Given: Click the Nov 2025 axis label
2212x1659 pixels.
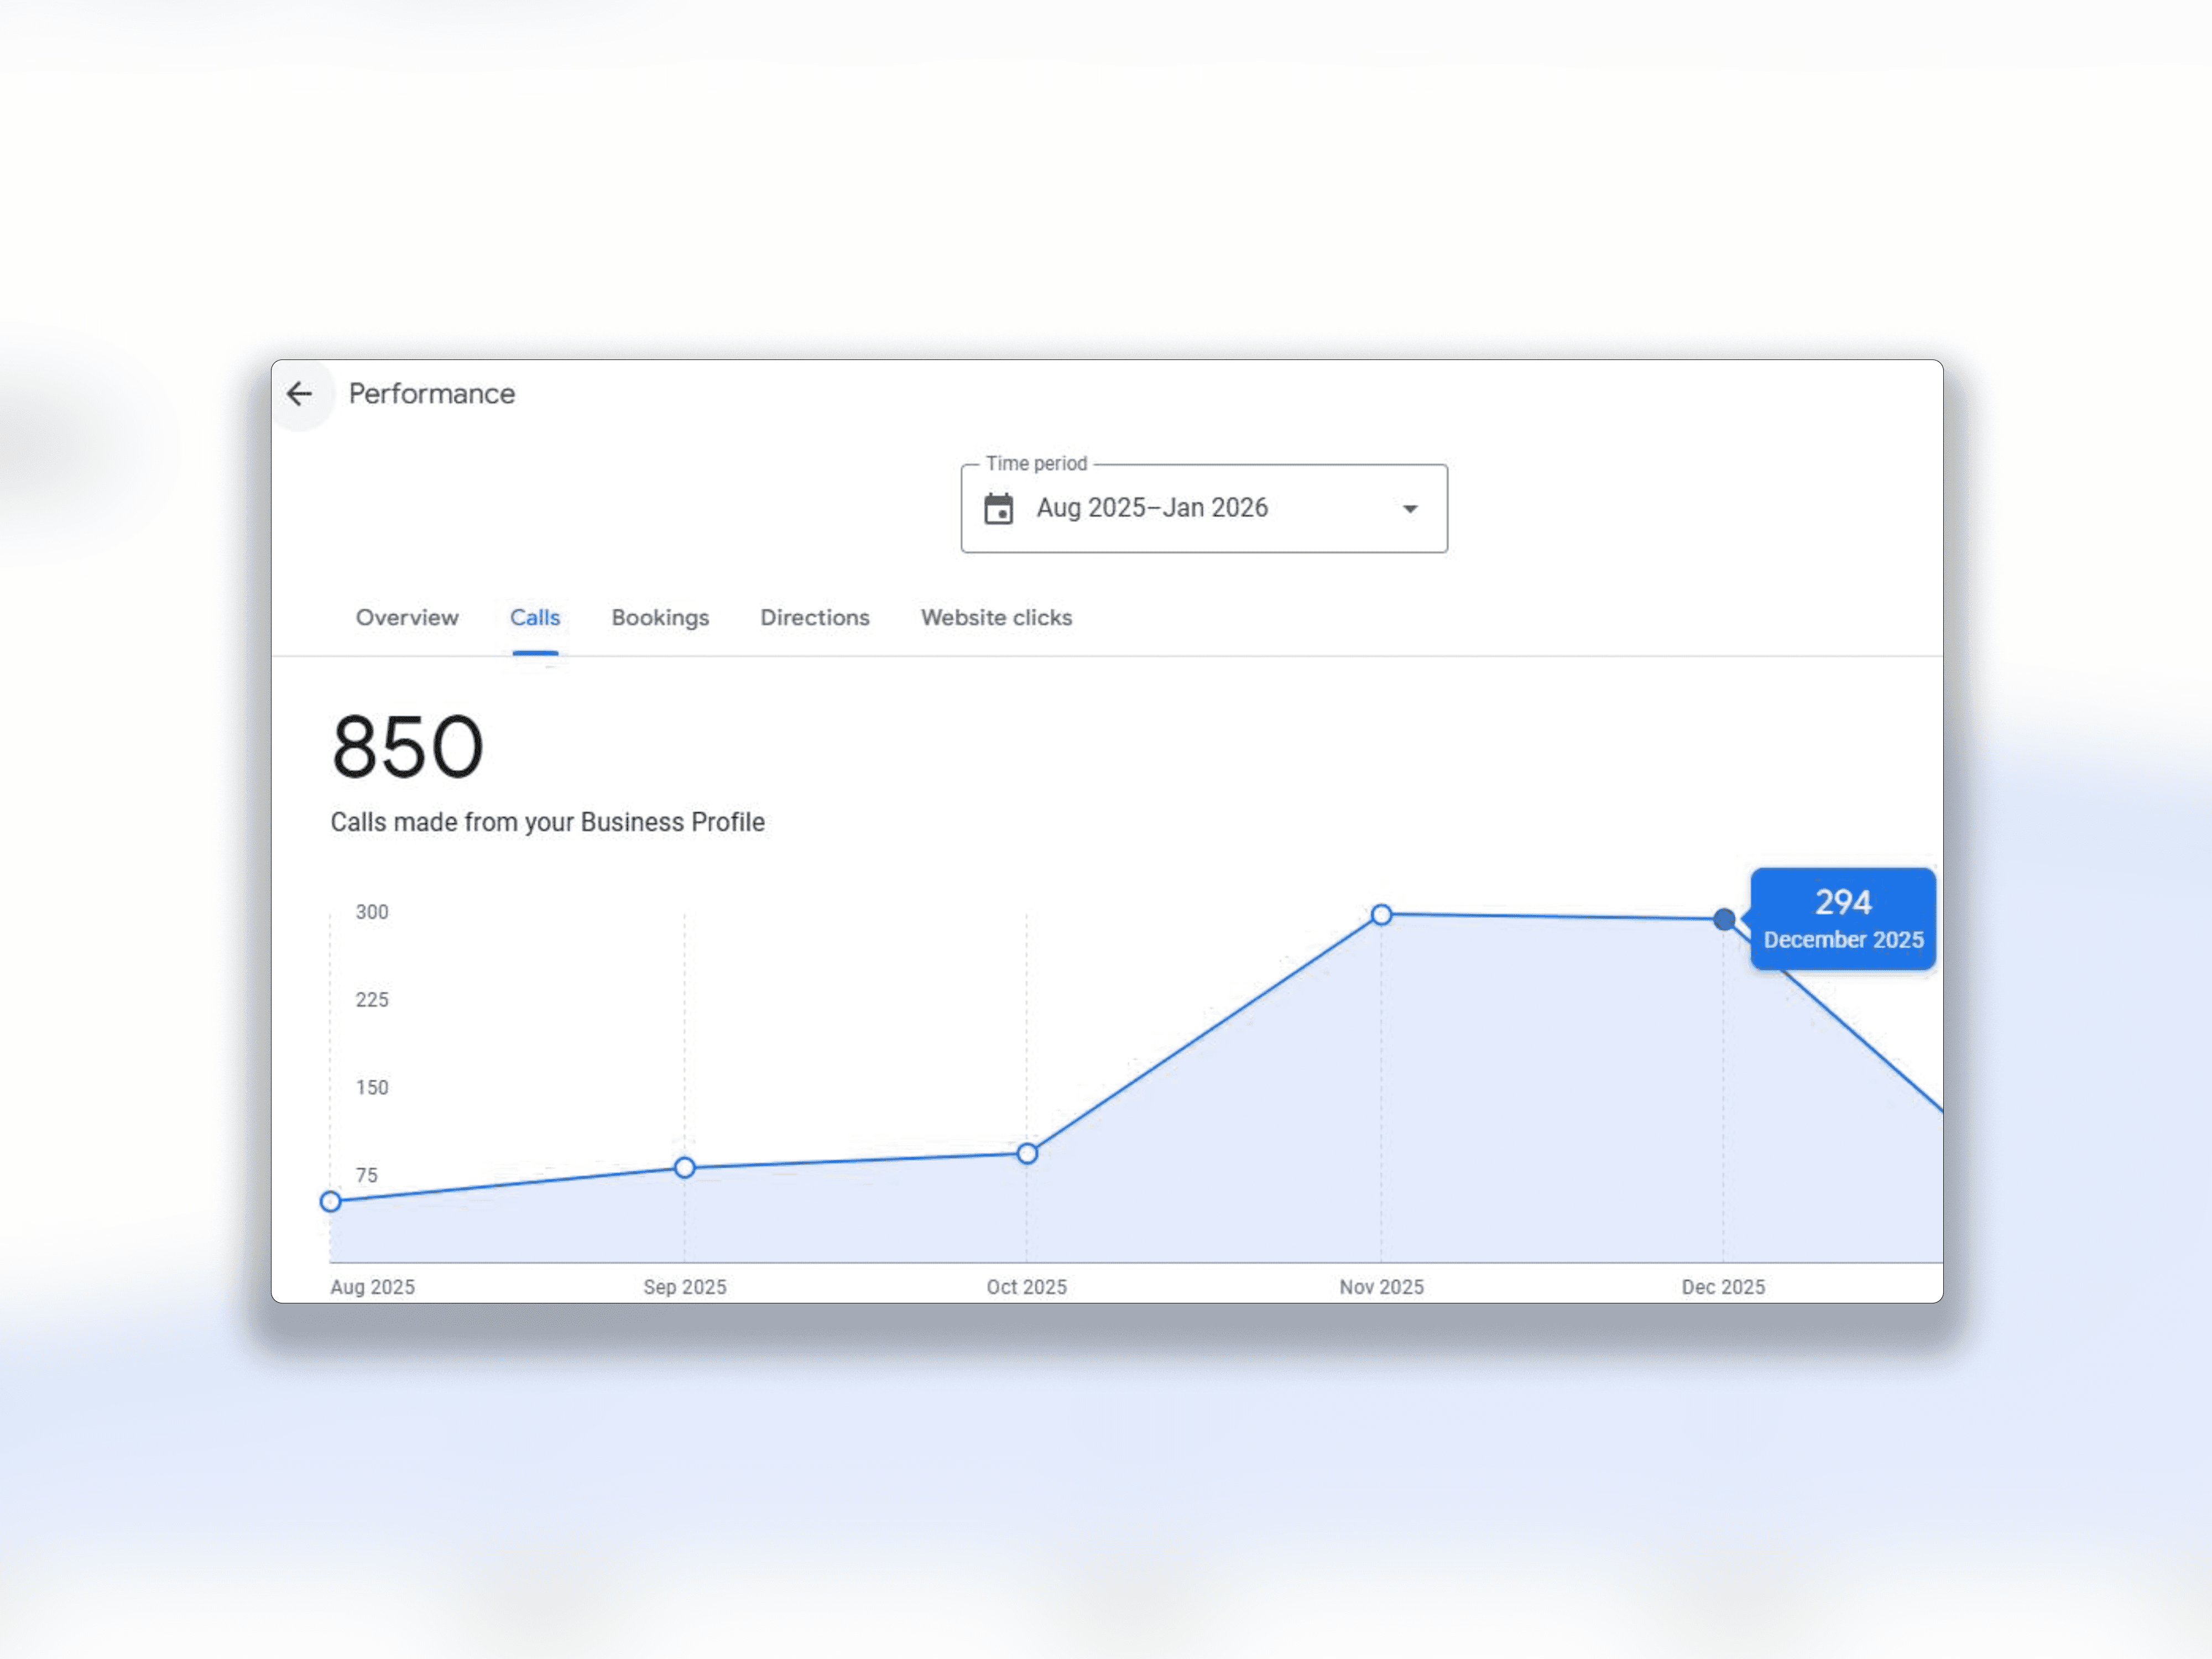Looking at the screenshot, I should click(1381, 1287).
